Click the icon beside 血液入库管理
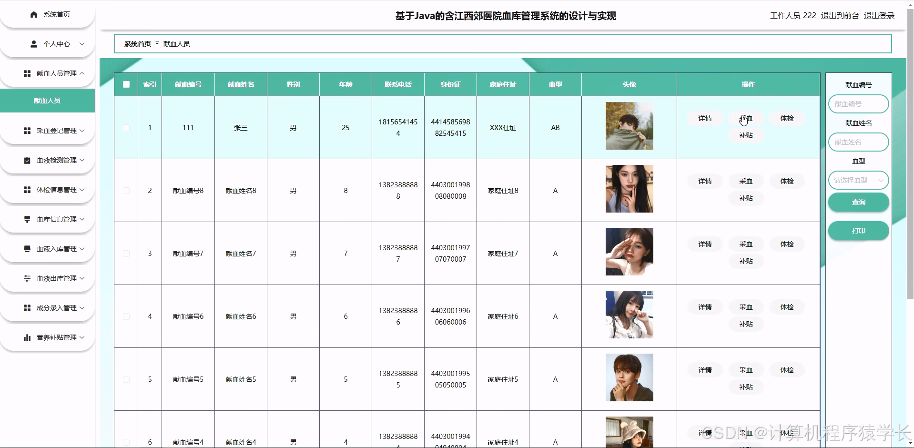The width and height of the screenshot is (914, 448). coord(27,249)
